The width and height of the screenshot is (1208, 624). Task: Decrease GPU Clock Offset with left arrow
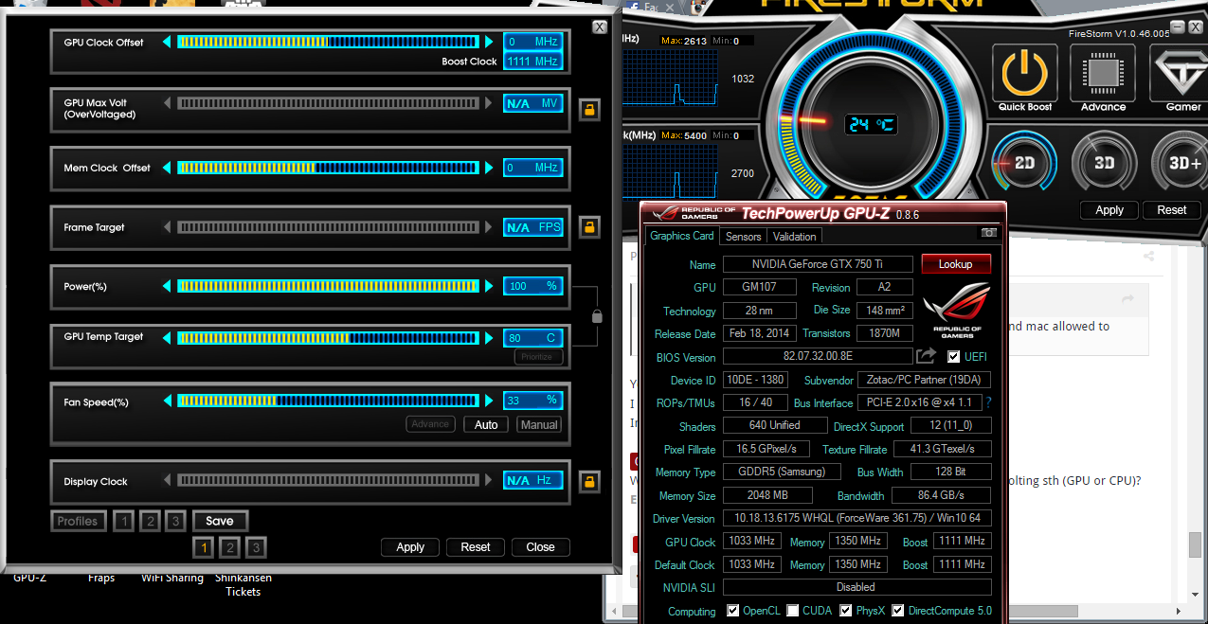(x=168, y=42)
